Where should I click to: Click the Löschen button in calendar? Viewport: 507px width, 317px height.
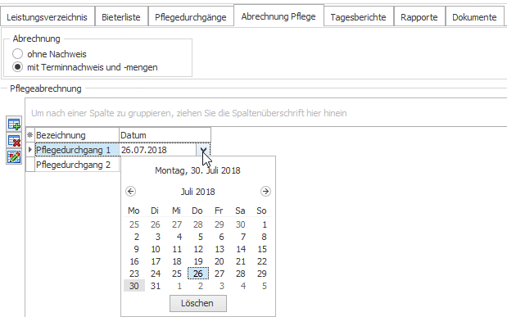tap(198, 303)
